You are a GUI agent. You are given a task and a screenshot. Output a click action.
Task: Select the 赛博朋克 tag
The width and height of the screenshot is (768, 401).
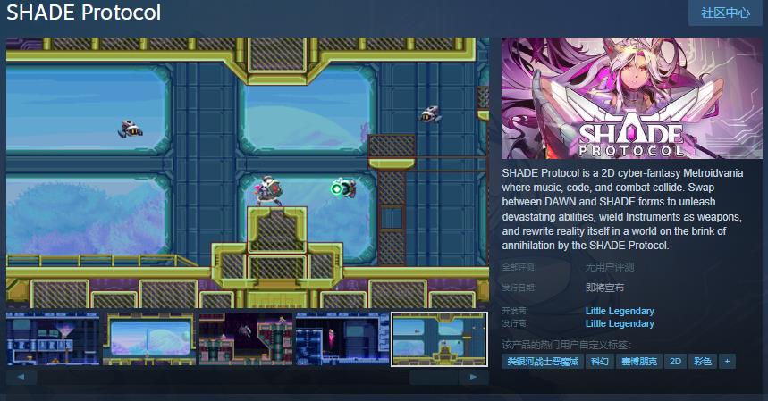[638, 362]
